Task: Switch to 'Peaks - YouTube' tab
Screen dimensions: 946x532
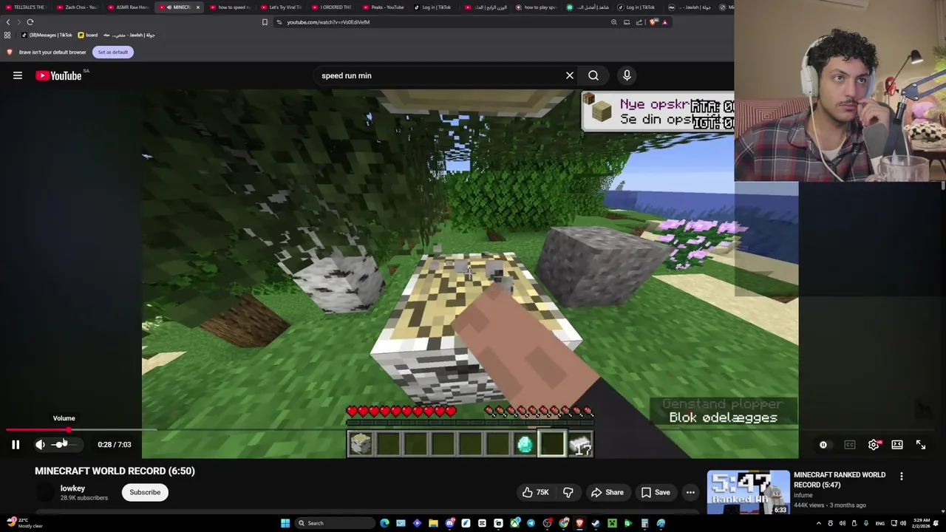Action: pyautogui.click(x=384, y=7)
